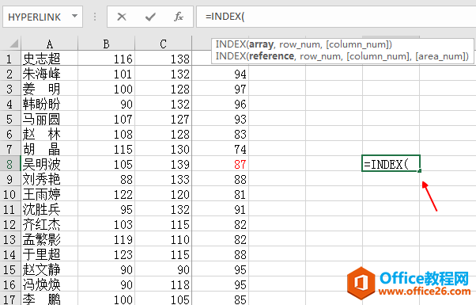
Task: Cancel formula entry with the X icon
Action: [122, 17]
